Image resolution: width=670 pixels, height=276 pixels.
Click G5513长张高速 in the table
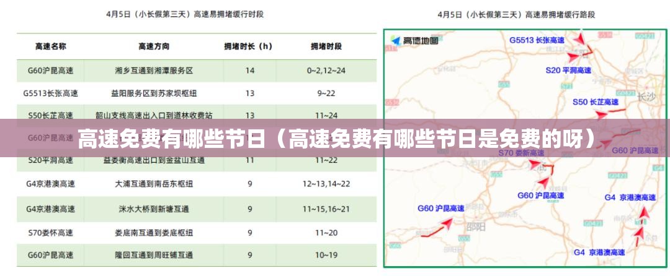[x=50, y=93]
